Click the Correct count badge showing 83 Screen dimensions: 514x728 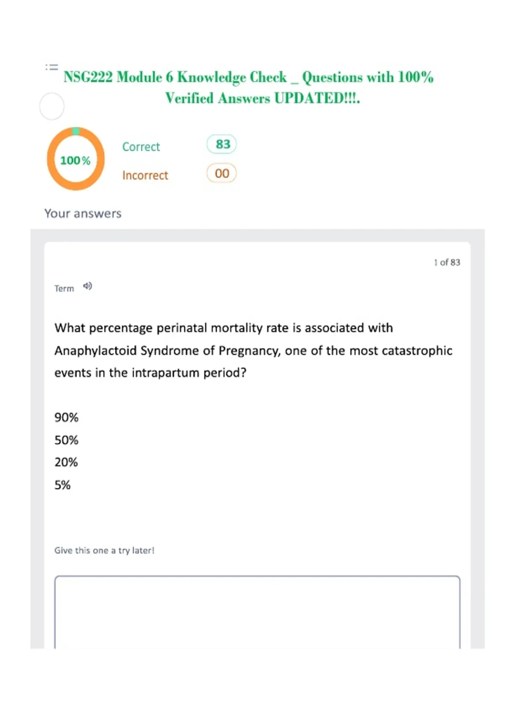coord(221,144)
